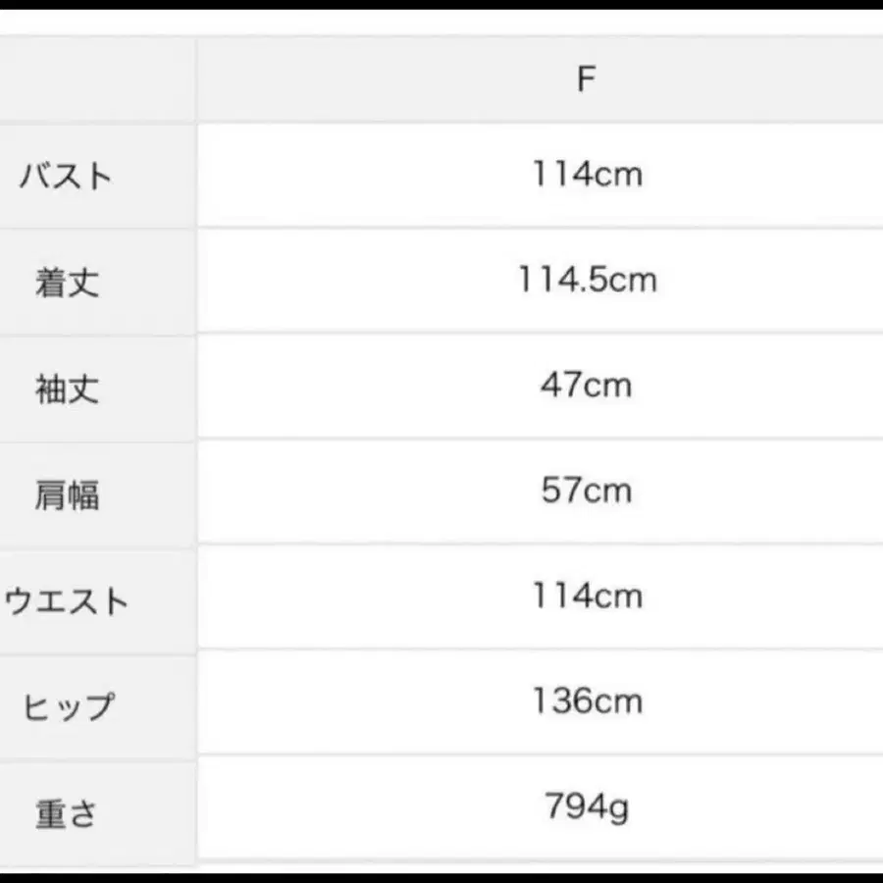Click the black bar above the table
The width and height of the screenshot is (883, 883).
click(x=441, y=5)
